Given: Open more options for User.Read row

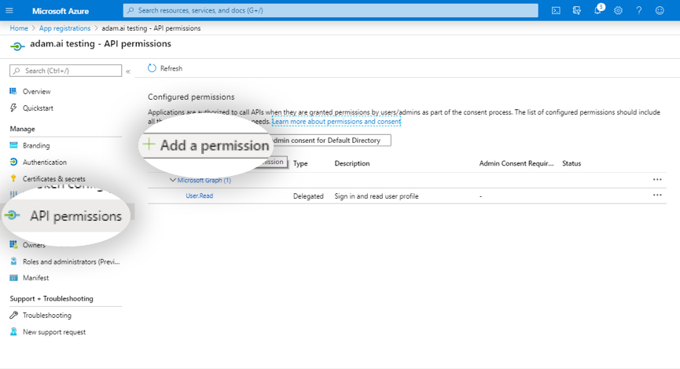Looking at the screenshot, I should click(x=657, y=195).
